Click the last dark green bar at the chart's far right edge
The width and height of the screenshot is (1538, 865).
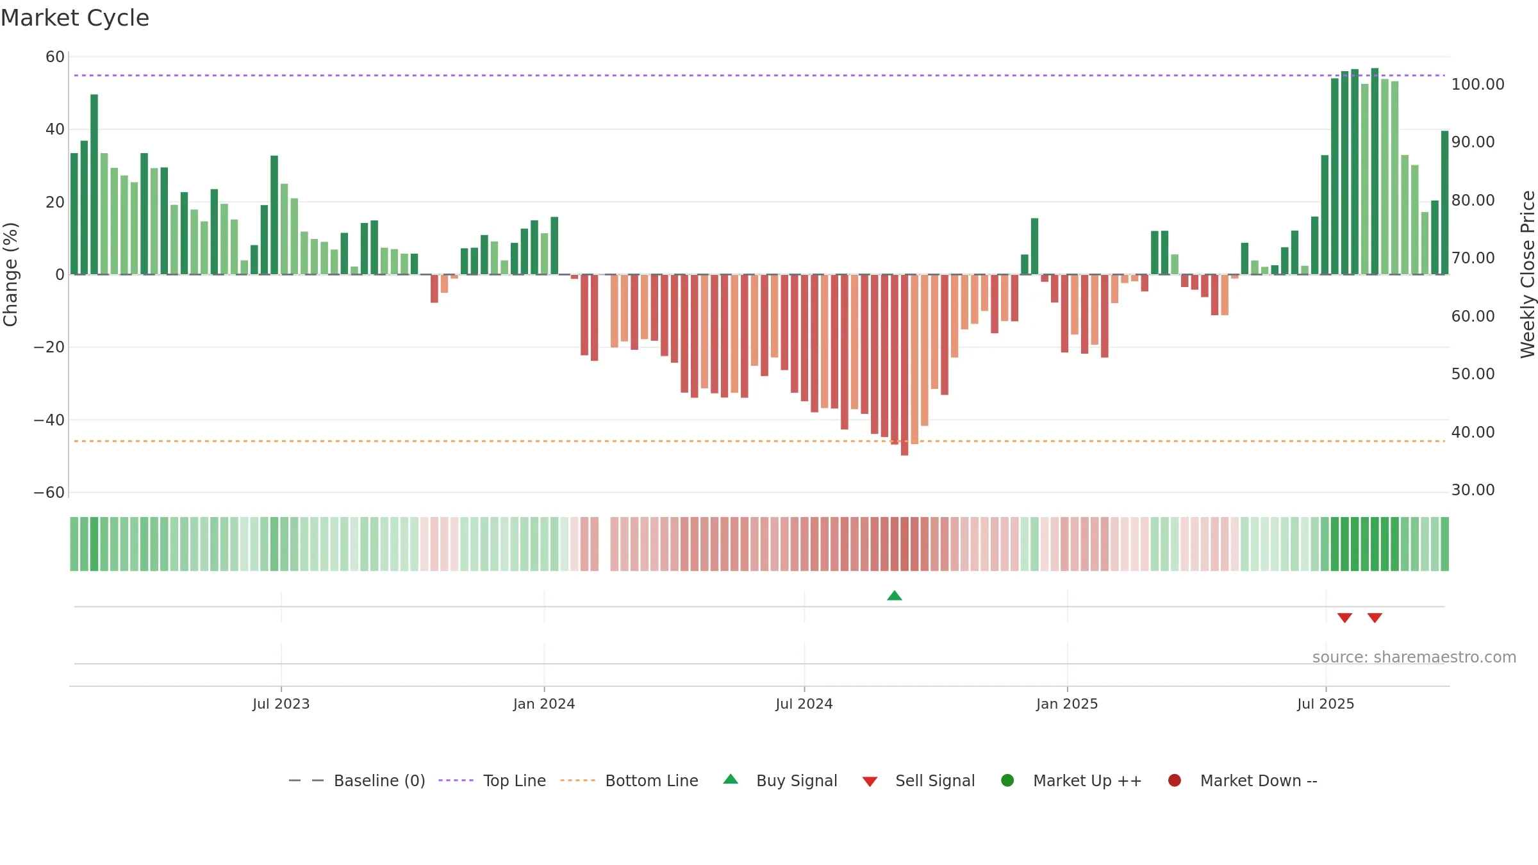coord(1444,202)
